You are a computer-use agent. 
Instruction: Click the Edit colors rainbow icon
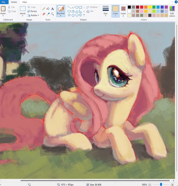172,9
